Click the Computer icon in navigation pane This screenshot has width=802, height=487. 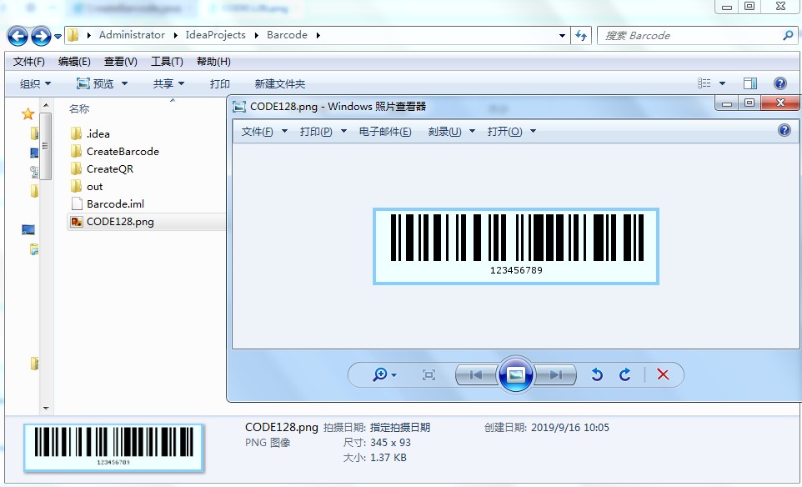(28, 229)
